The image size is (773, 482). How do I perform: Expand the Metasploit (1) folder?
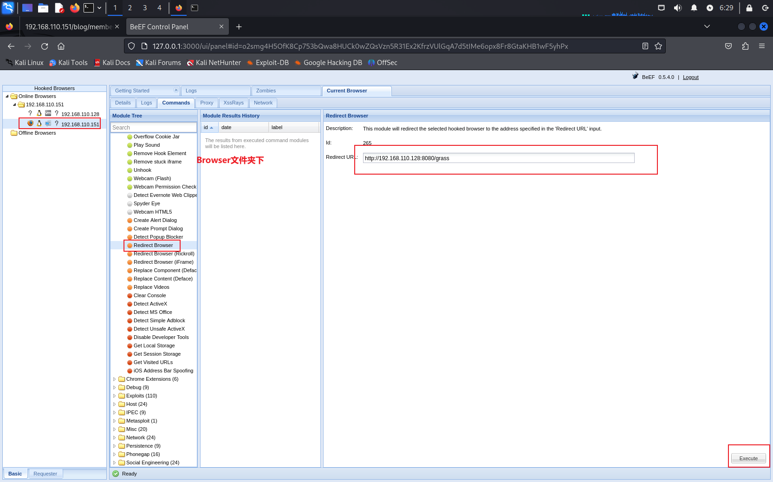click(114, 421)
